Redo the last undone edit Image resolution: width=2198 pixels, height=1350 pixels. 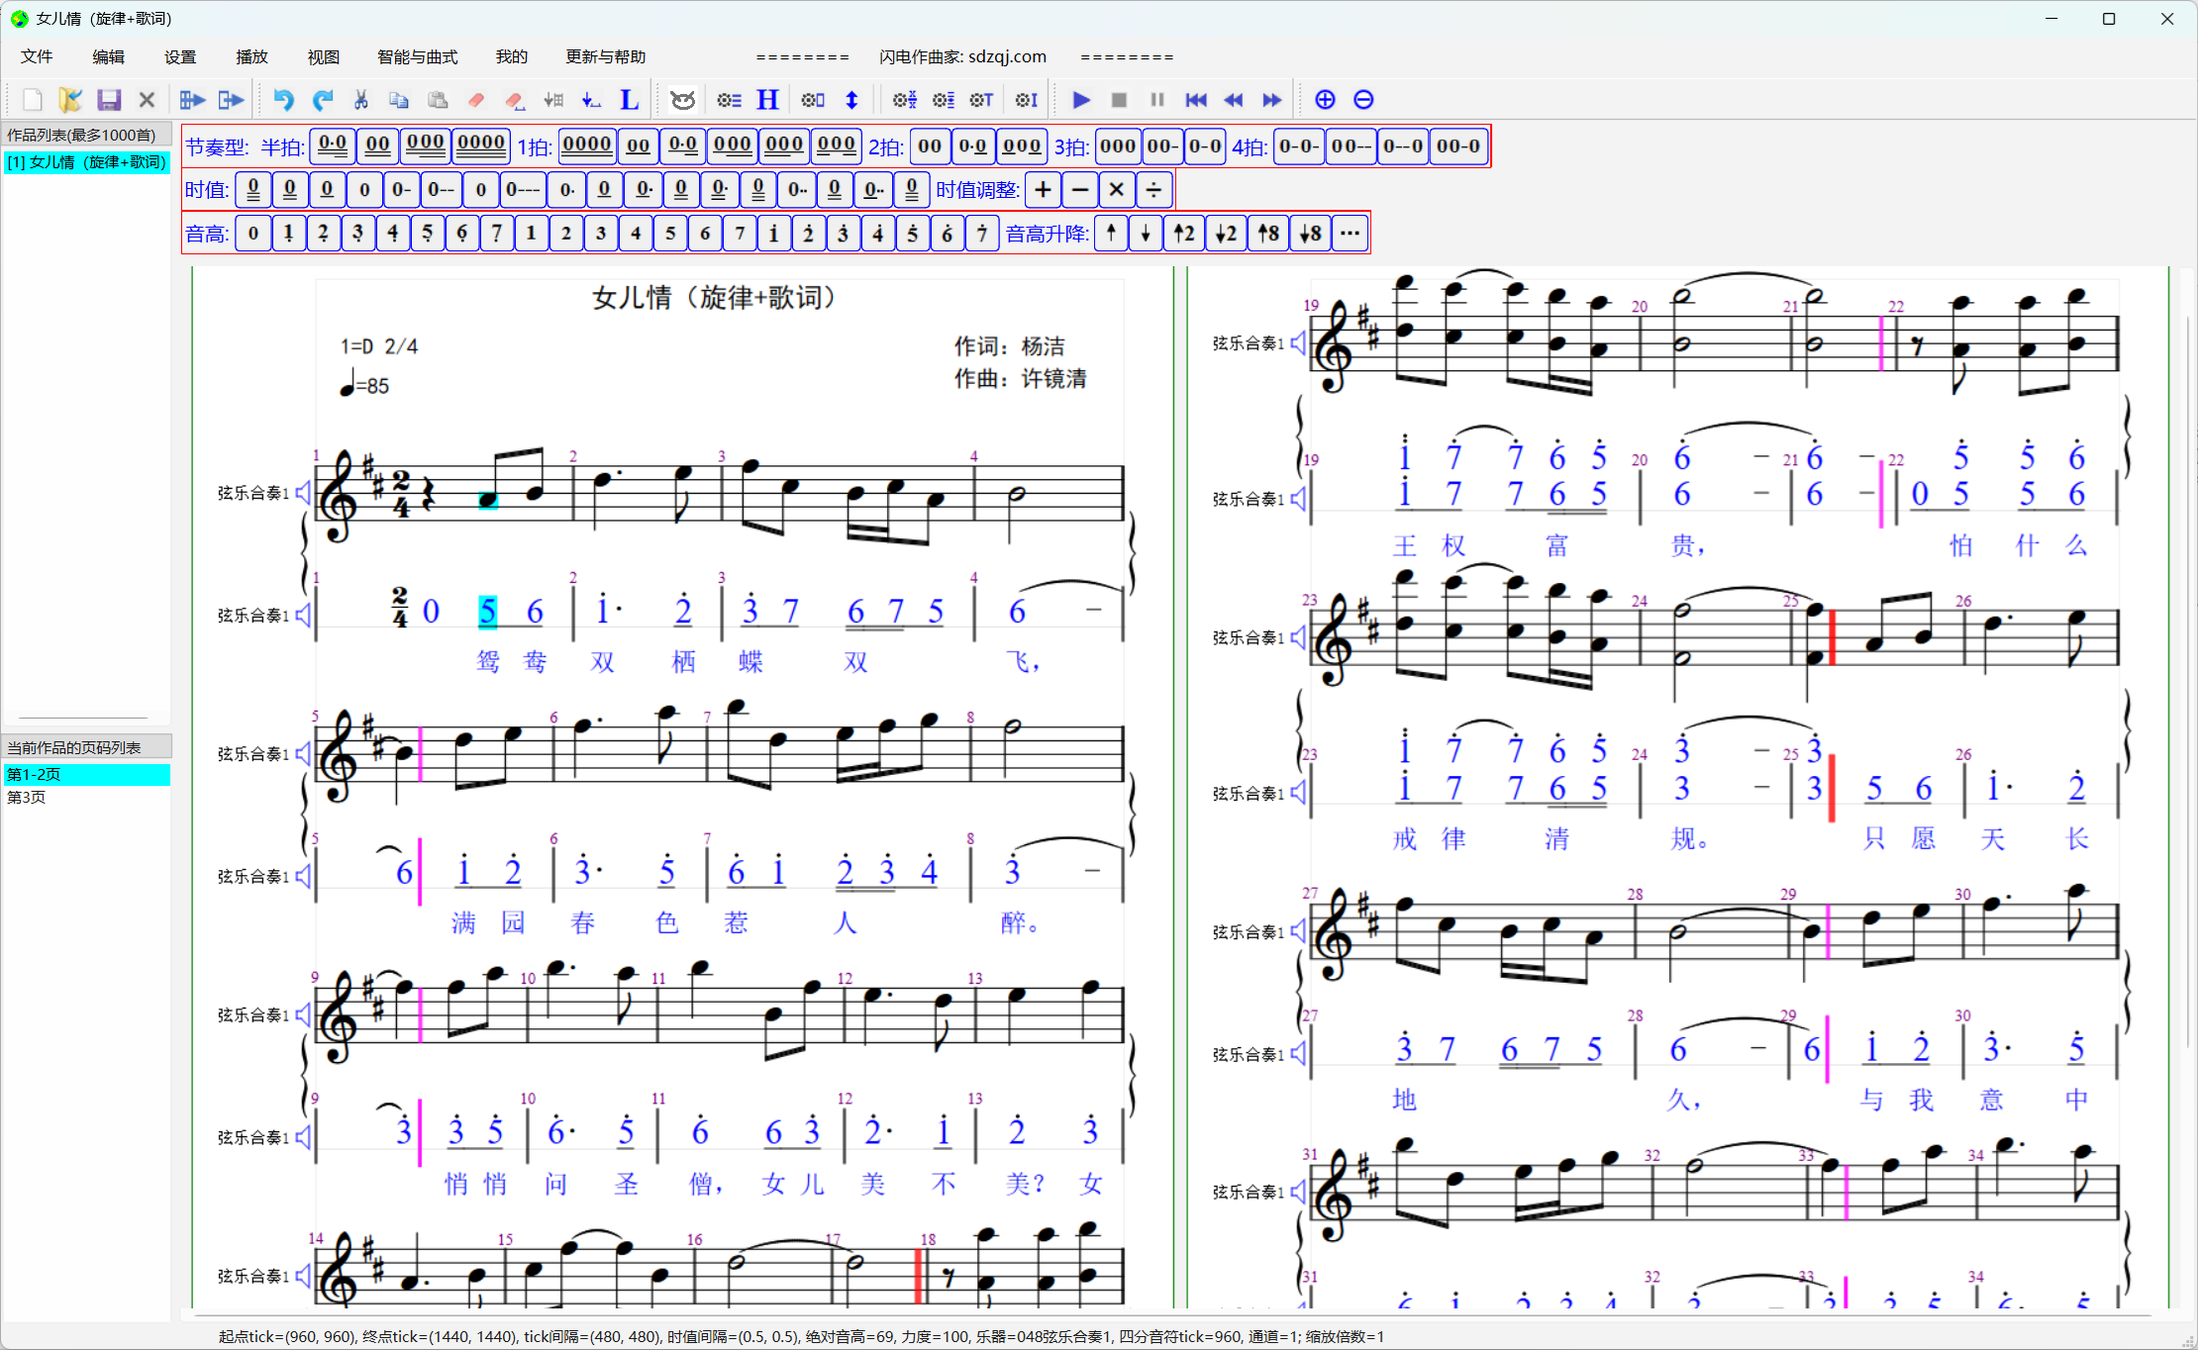point(323,100)
